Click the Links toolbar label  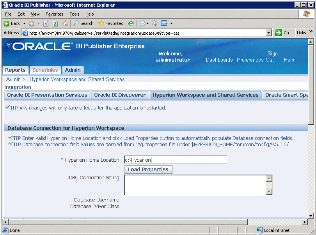click(x=301, y=33)
